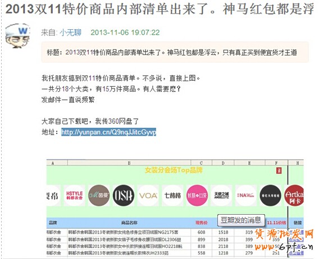Click the VOA brand logo
This screenshot has height=259, width=319.
(x=148, y=196)
